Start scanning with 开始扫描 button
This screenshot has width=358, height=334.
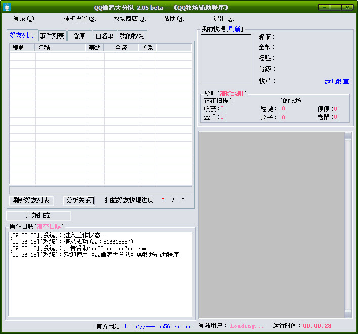click(38, 215)
